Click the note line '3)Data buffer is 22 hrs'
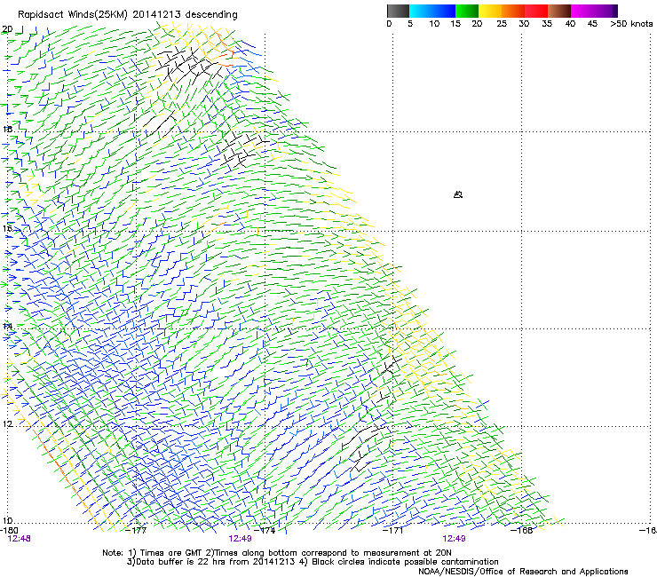The height and width of the screenshot is (577, 657). (x=313, y=562)
